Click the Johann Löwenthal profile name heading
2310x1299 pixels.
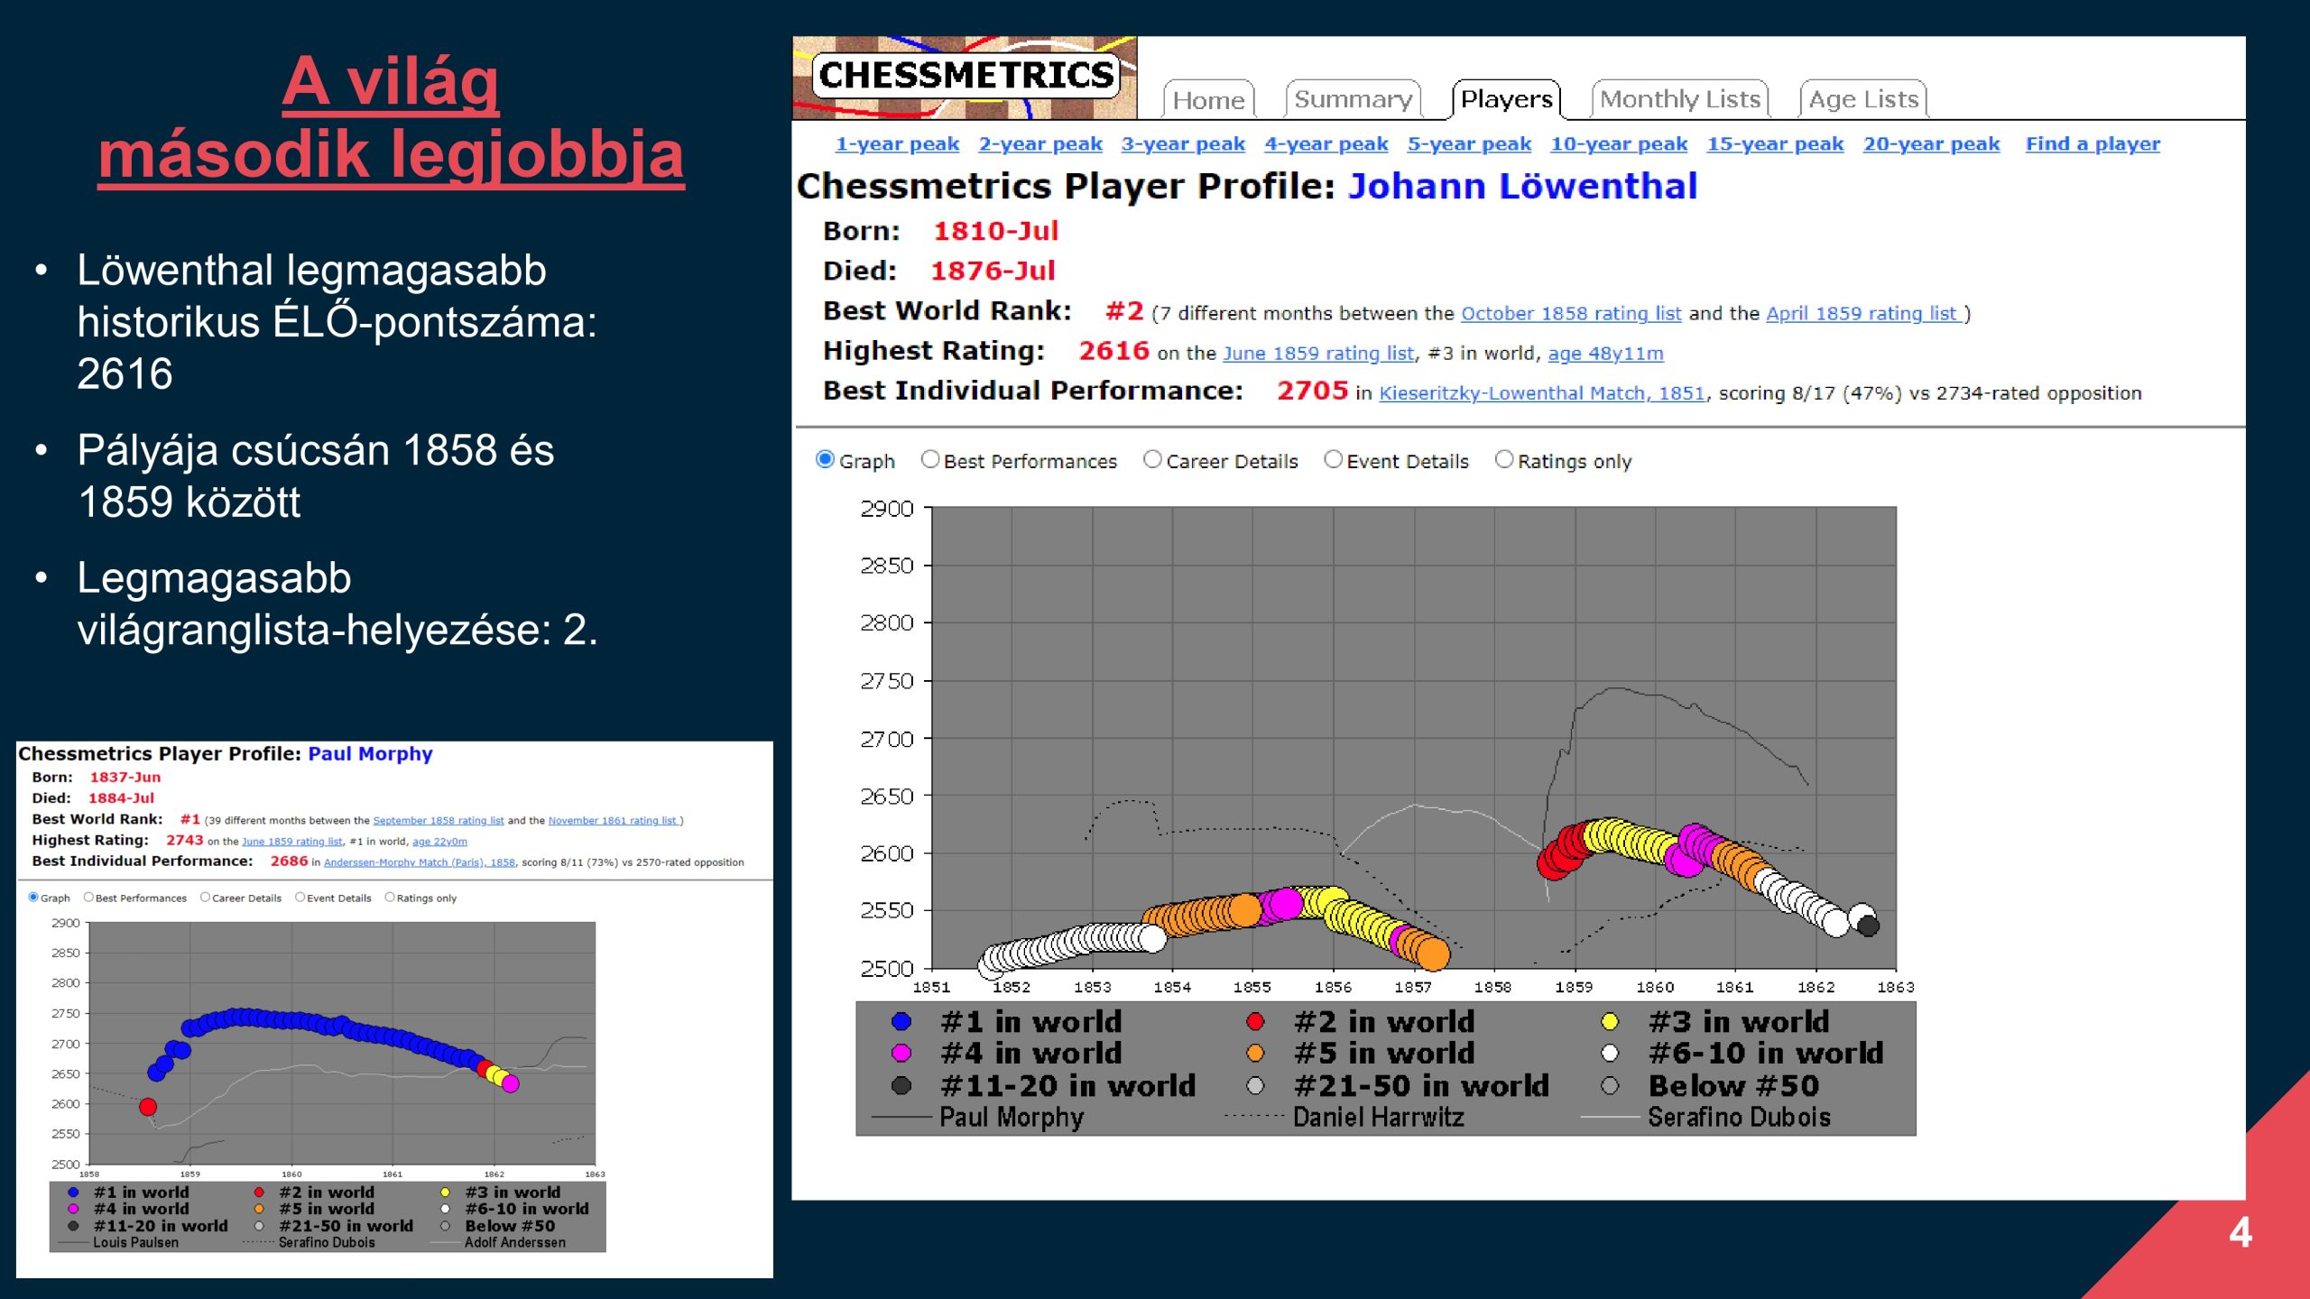tap(1522, 187)
